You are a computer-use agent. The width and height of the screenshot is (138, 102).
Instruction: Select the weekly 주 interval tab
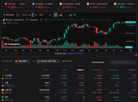[x=33, y=15]
